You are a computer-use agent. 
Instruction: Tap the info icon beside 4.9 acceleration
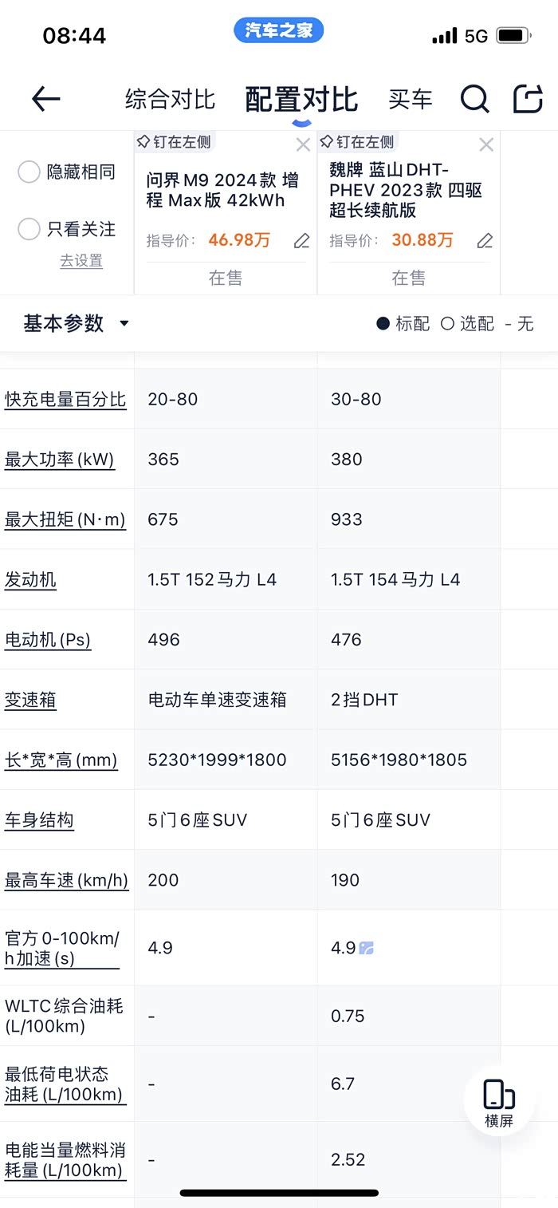click(x=367, y=948)
